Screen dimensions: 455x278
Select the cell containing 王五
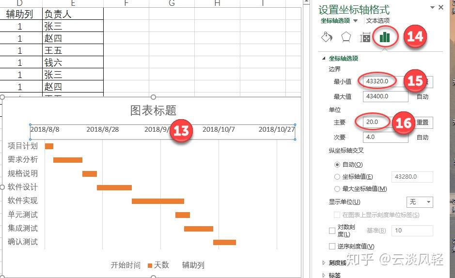click(x=73, y=50)
